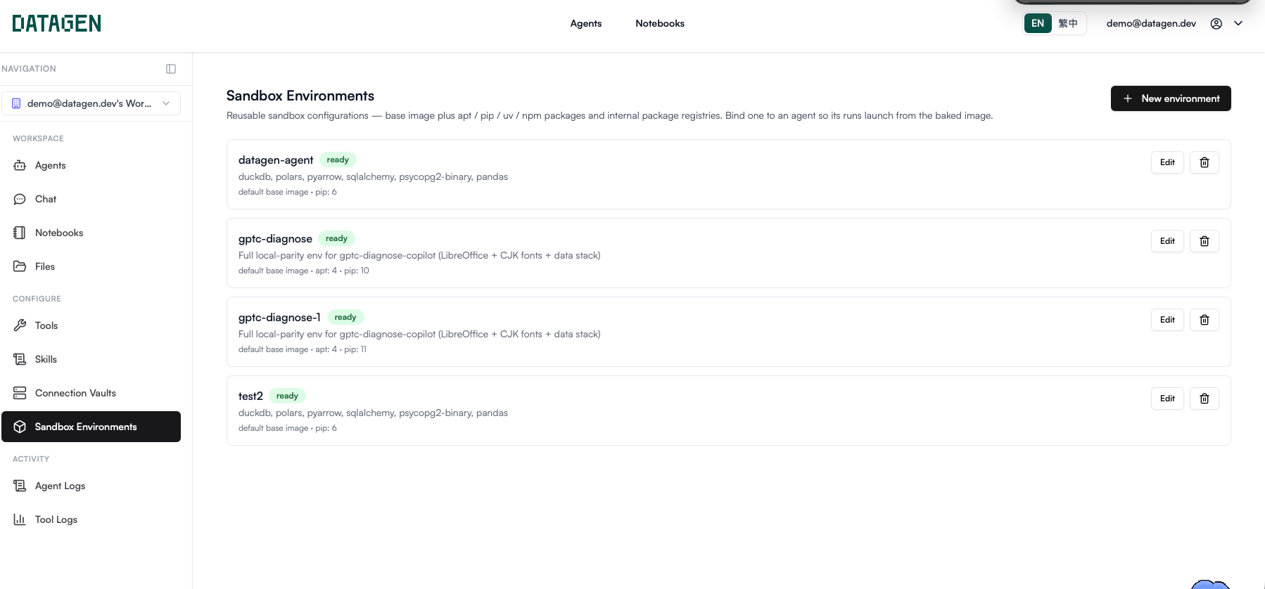This screenshot has height=589, width=1265.
Task: Click the Tools wrench icon
Action: pyautogui.click(x=20, y=325)
